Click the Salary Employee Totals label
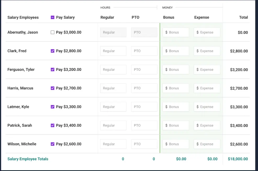The width and height of the screenshot is (258, 171). (28, 159)
